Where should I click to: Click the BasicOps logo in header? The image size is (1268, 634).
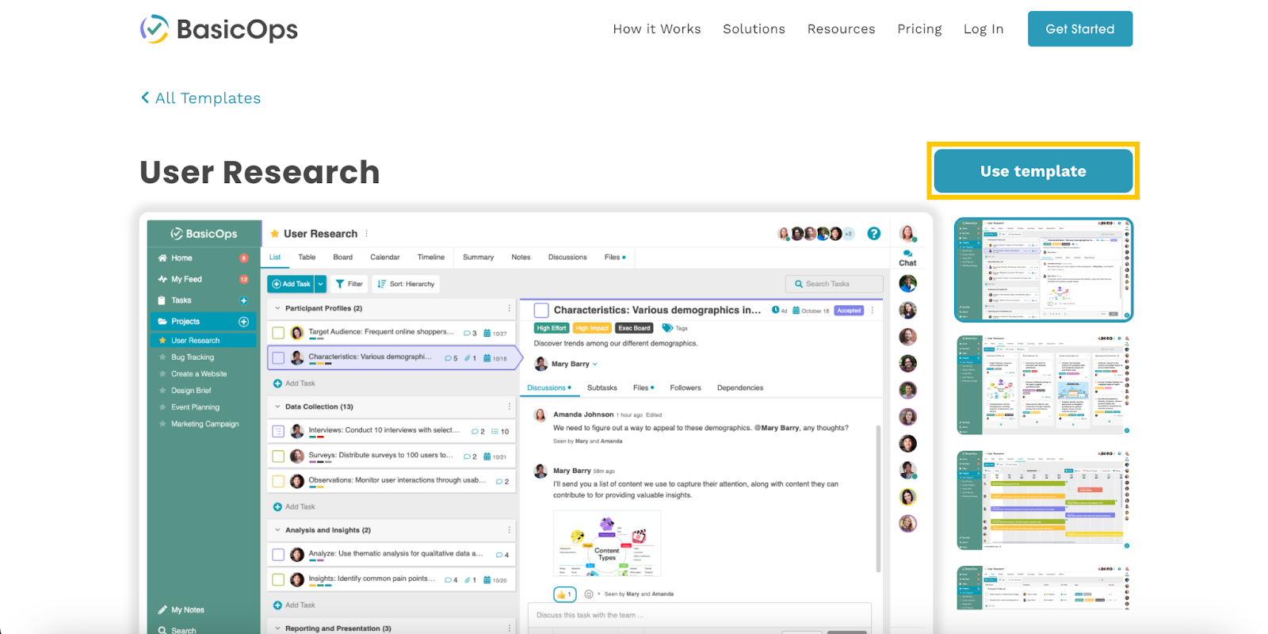point(219,29)
